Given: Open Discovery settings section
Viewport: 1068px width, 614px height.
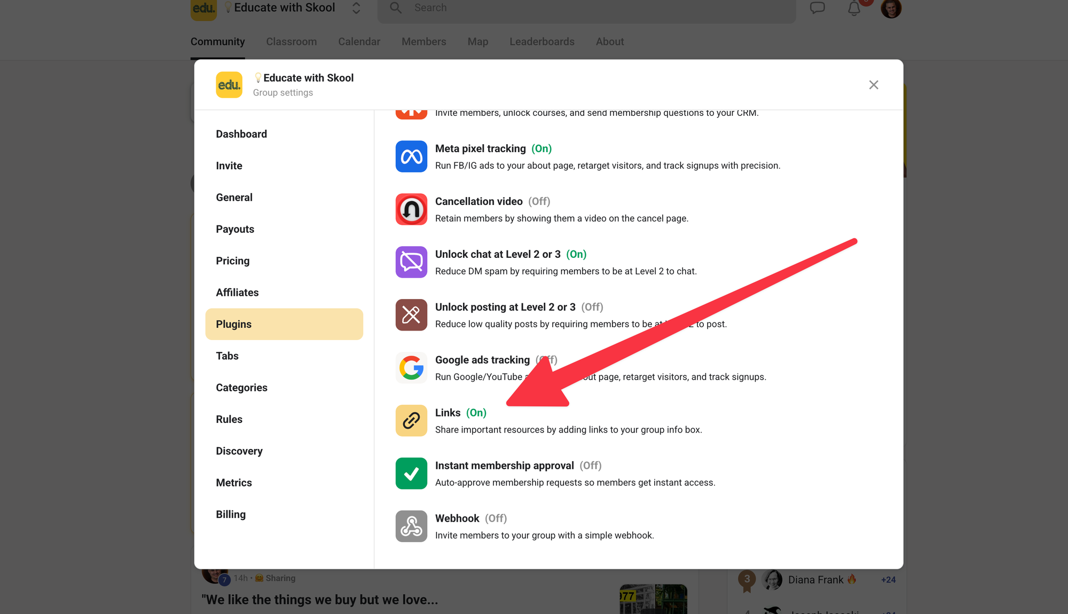Looking at the screenshot, I should coord(284,451).
